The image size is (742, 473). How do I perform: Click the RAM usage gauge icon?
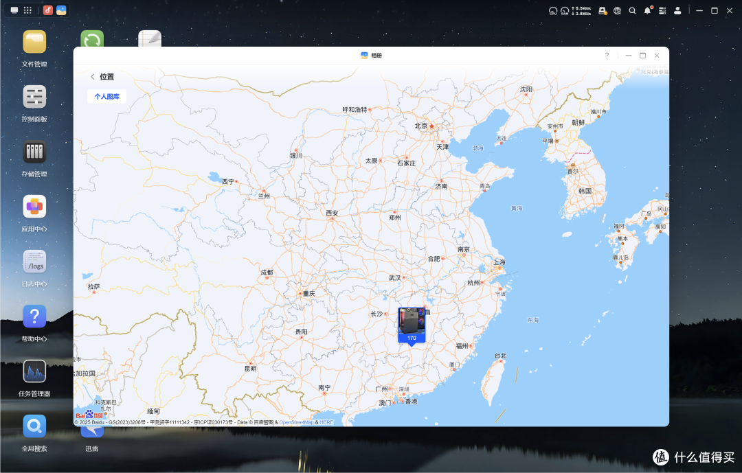[x=565, y=11]
